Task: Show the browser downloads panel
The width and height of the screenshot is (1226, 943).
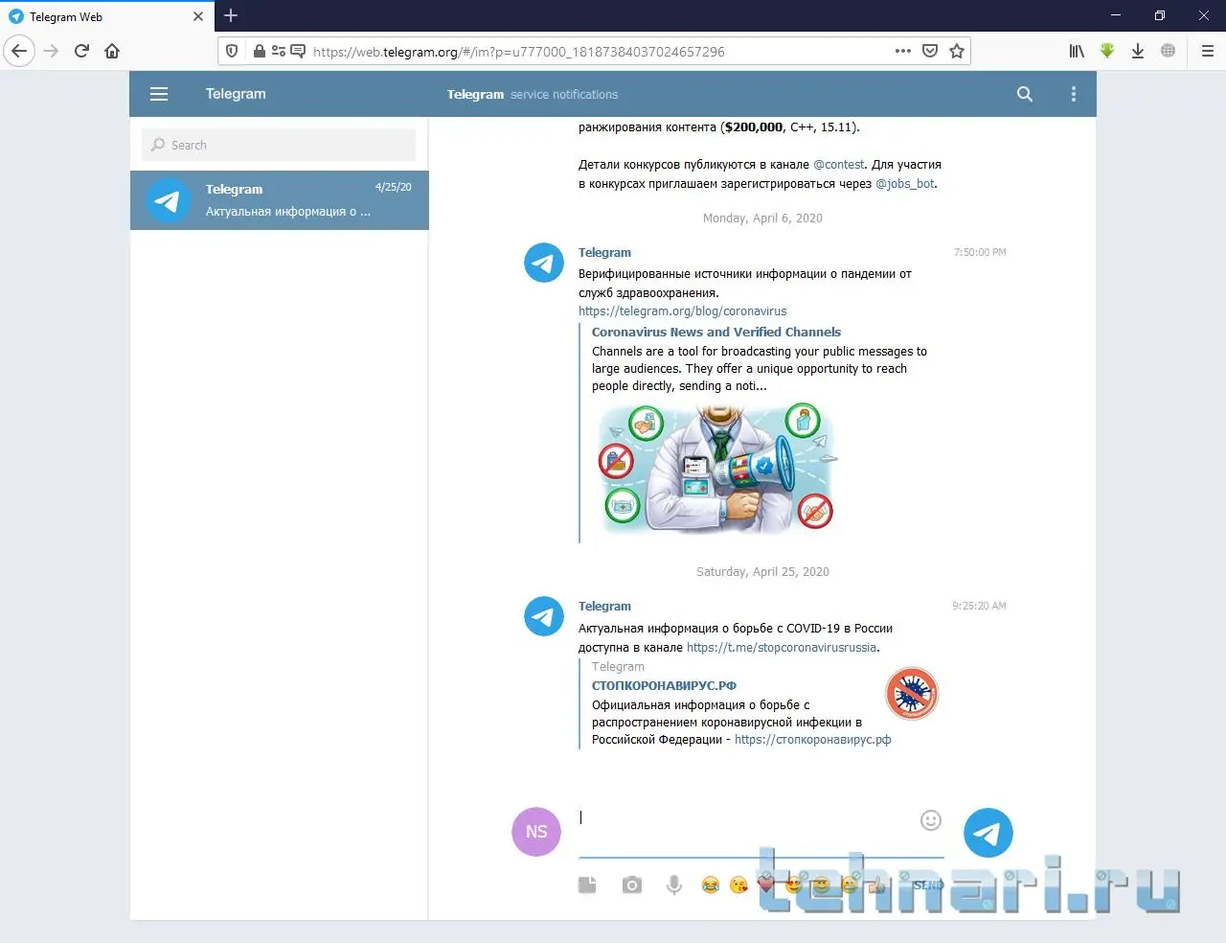Action: coord(1138,51)
